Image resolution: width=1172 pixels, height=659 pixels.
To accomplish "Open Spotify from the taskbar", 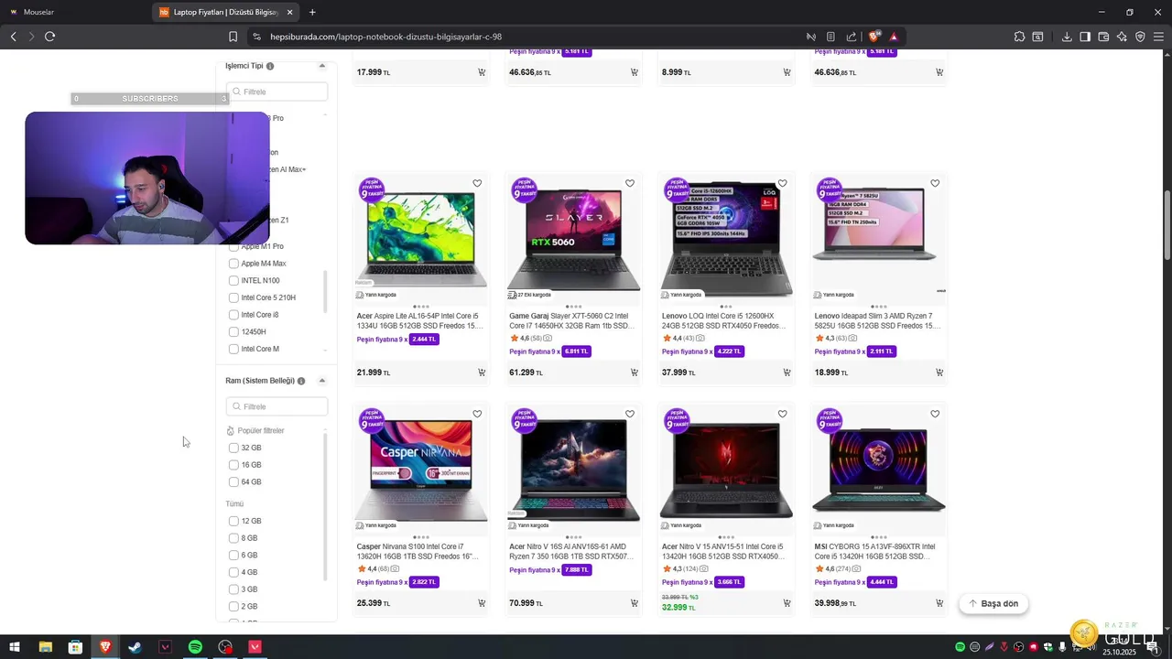I will pyautogui.click(x=195, y=647).
